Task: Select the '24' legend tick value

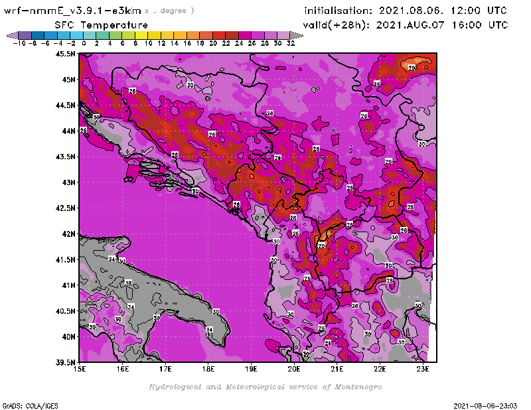Action: (x=239, y=43)
